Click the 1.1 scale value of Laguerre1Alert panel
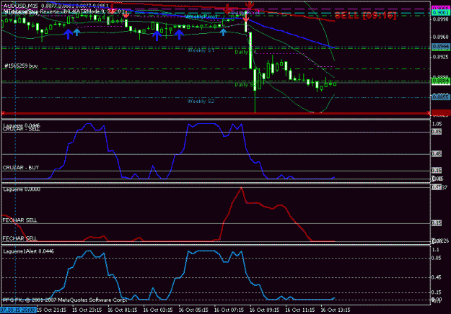Viewport: 451px width, 314px height. [x=436, y=250]
